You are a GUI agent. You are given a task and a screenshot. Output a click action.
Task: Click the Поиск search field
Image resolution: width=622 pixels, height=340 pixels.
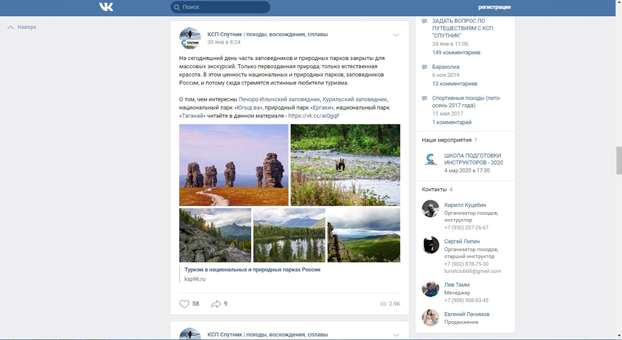coord(220,7)
